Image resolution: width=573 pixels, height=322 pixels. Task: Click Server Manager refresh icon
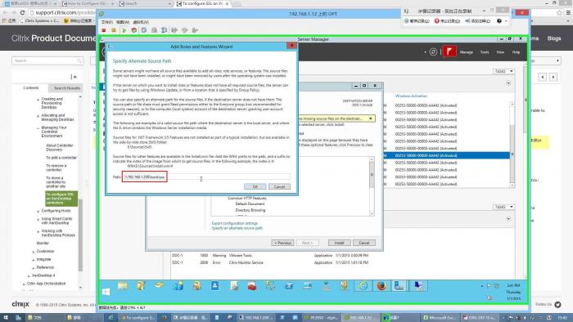[x=433, y=51]
